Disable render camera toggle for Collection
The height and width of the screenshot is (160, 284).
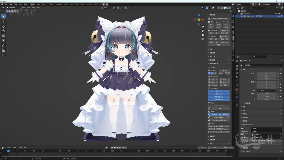(x=282, y=13)
